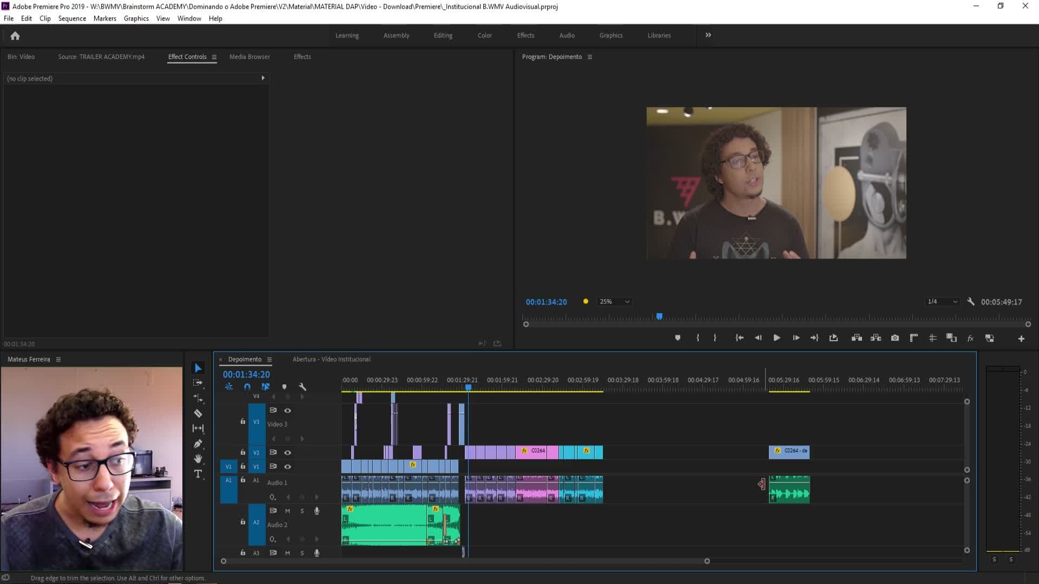Switch to the Effects panel tab

[x=302, y=57]
